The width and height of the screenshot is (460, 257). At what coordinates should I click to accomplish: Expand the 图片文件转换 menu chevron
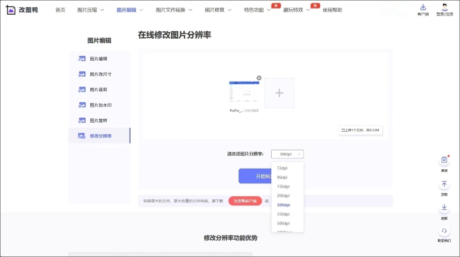pos(190,10)
